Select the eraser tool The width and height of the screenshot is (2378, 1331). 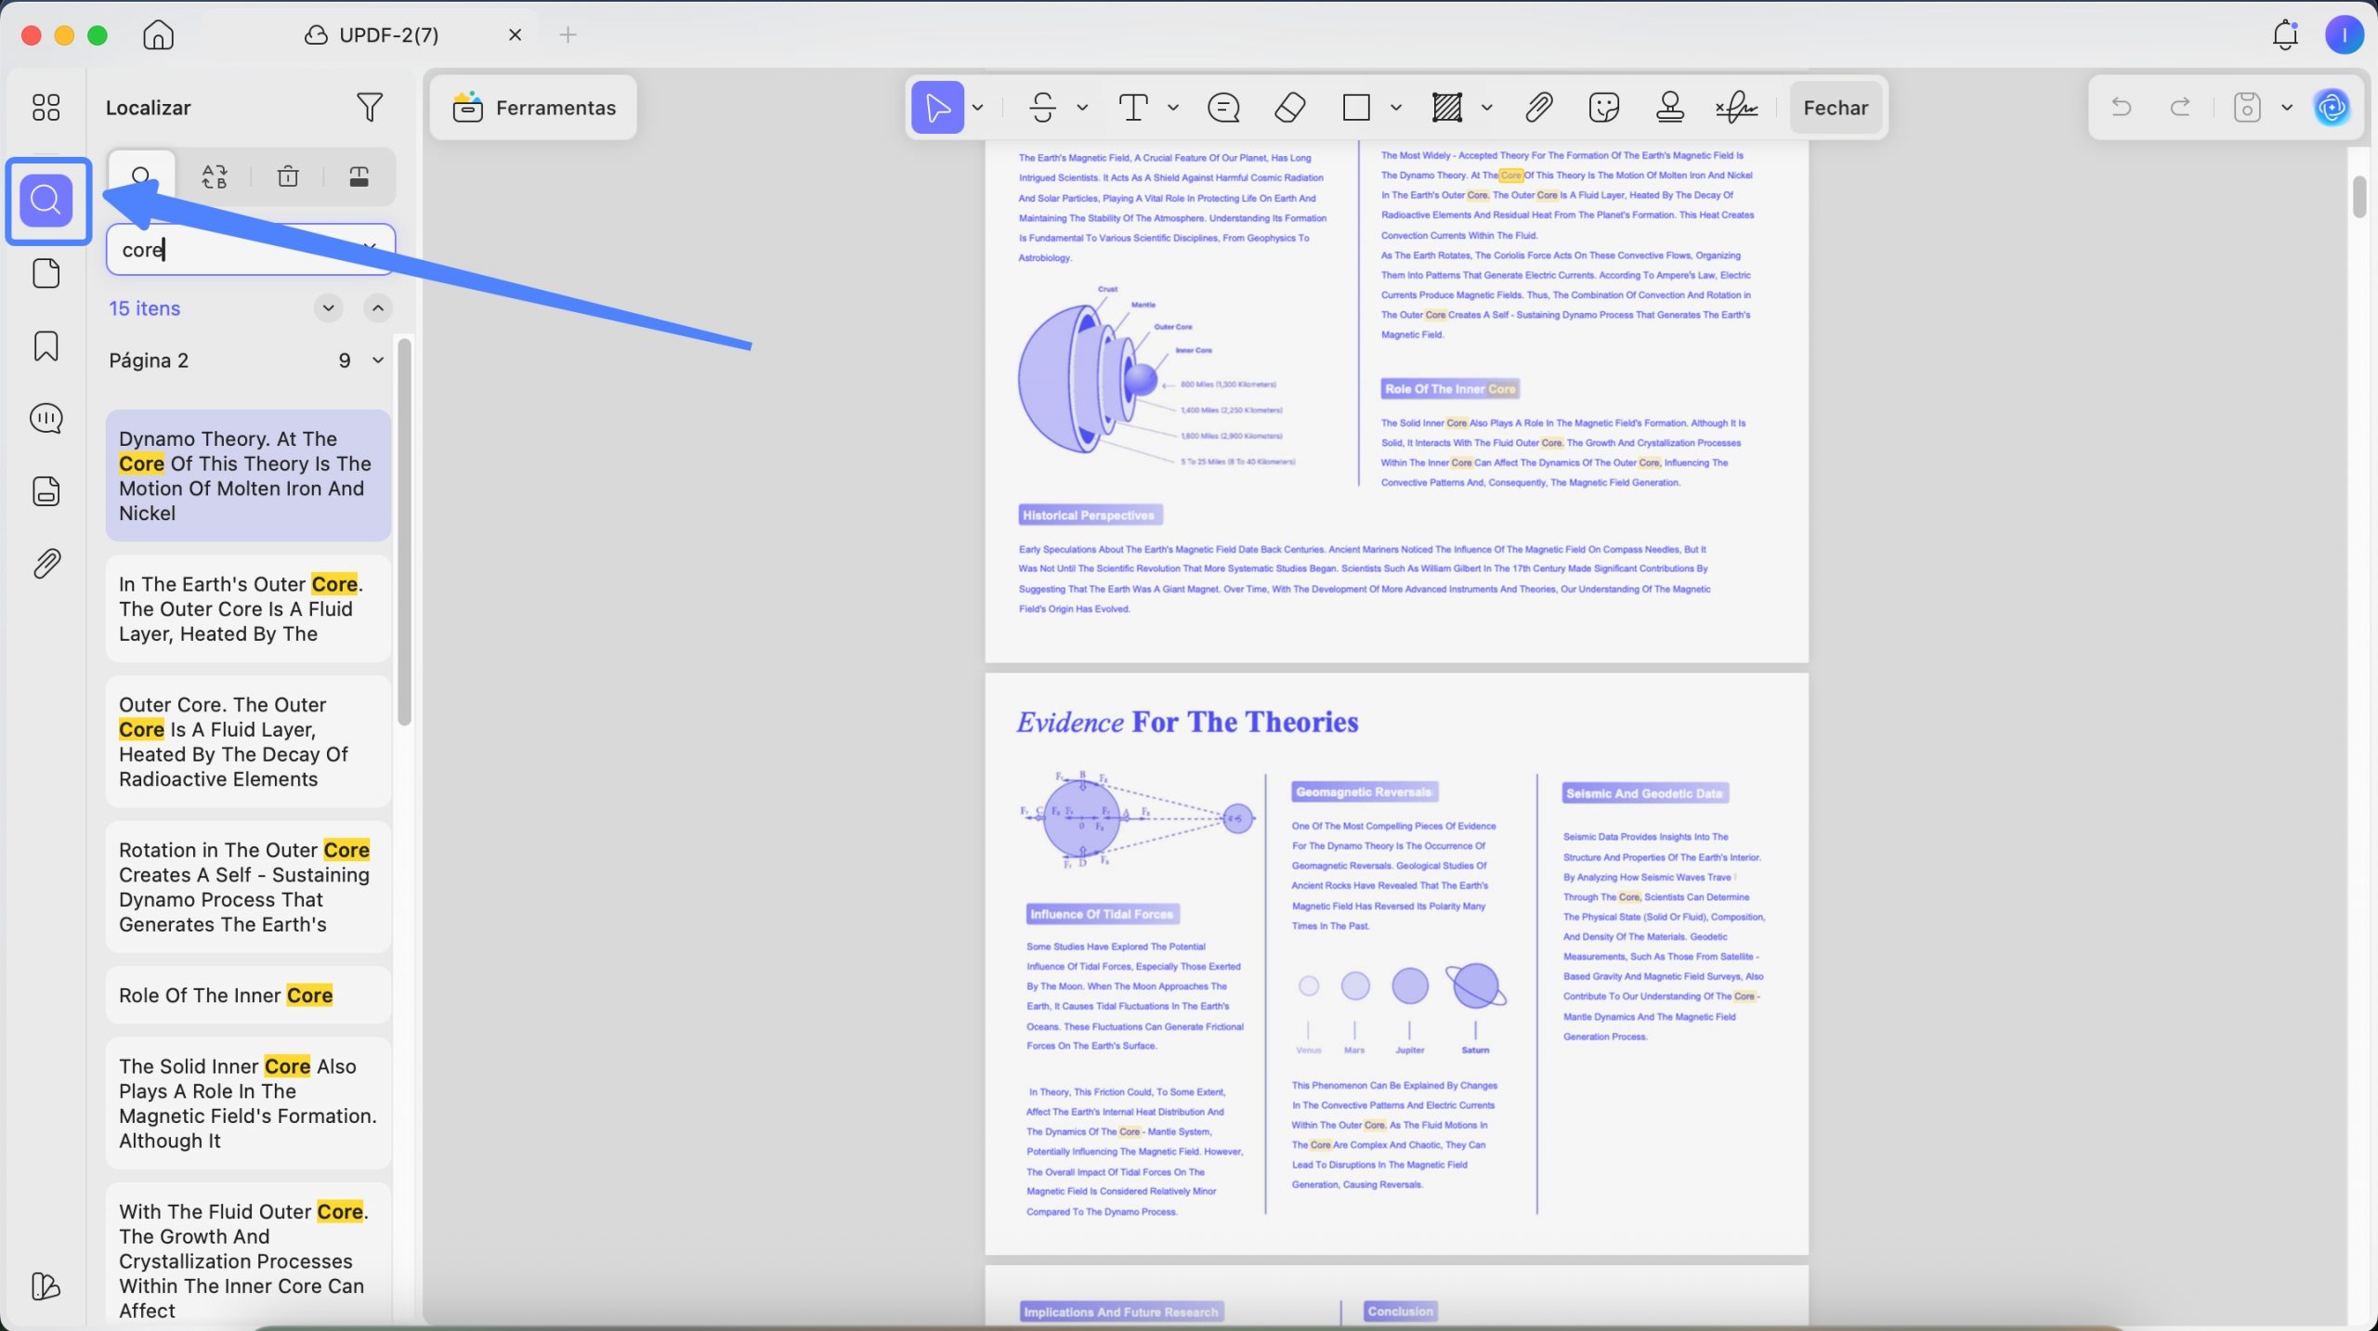click(1289, 108)
